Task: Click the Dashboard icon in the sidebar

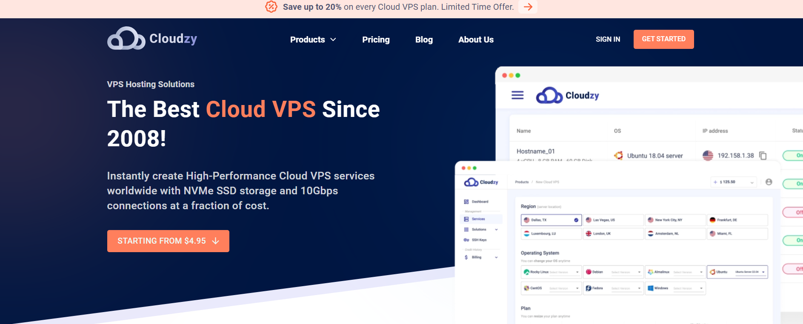Action: [466, 202]
